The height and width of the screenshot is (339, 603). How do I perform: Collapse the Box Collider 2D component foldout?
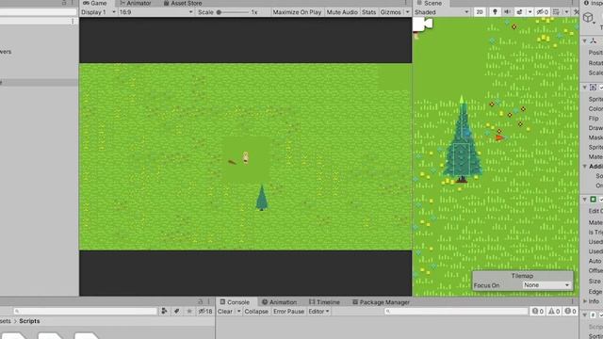click(584, 200)
